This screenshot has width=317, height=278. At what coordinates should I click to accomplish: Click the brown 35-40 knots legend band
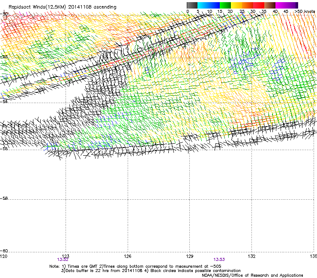point(270,5)
